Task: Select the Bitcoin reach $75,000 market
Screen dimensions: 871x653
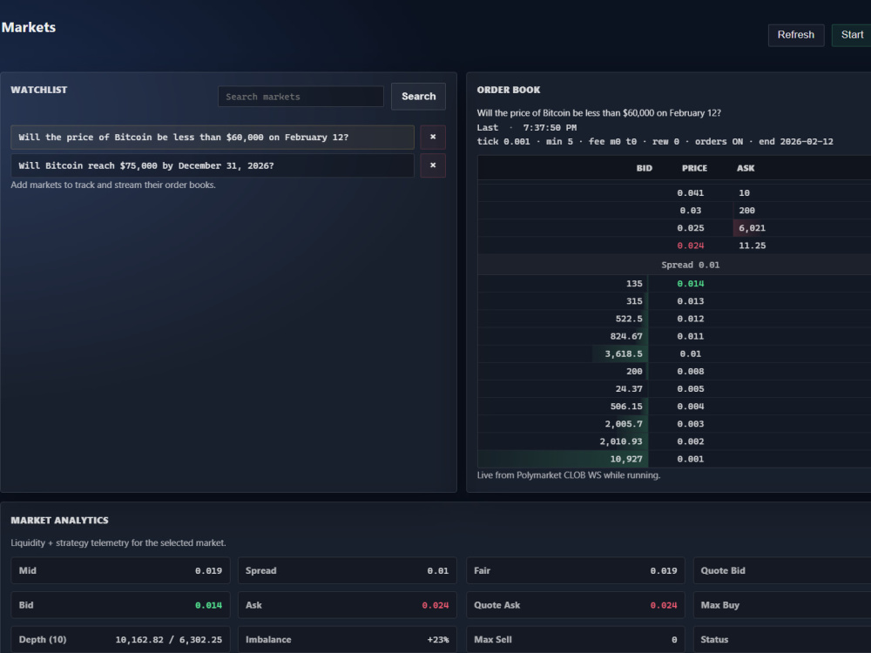Action: tap(213, 165)
